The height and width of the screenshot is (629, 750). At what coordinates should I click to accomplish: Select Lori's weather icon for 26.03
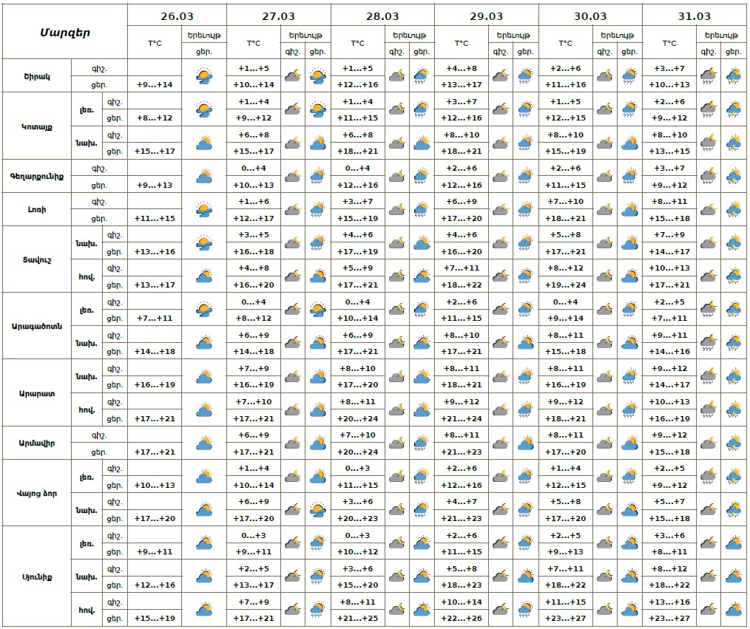click(203, 209)
